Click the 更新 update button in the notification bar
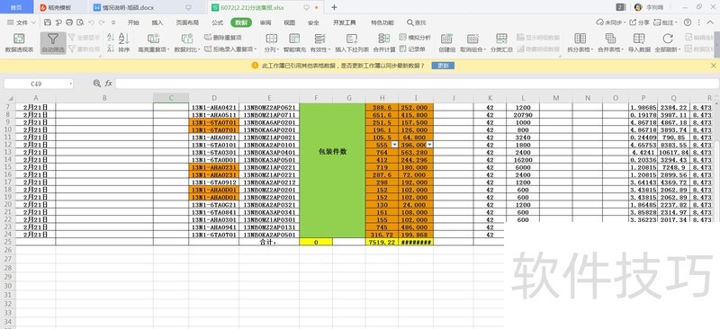The width and height of the screenshot is (720, 329). 443,66
